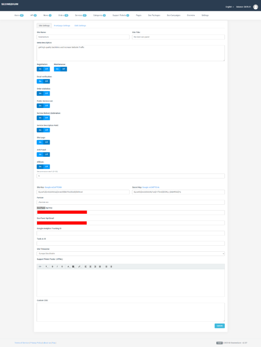Image resolution: width=261 pixels, height=347 pixels.
Task: Apply italic formatting in ticket footer editor
Action: pyautogui.click(x=57, y=267)
